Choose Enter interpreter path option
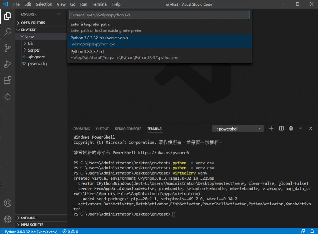 point(160,27)
